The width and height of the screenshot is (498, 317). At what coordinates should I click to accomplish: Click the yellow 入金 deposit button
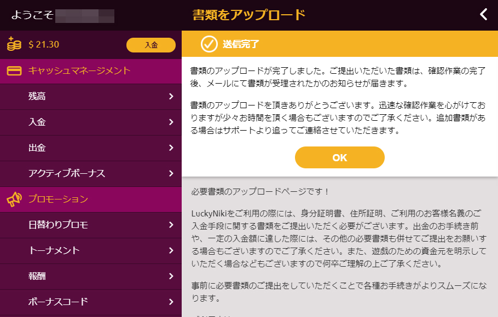(151, 45)
